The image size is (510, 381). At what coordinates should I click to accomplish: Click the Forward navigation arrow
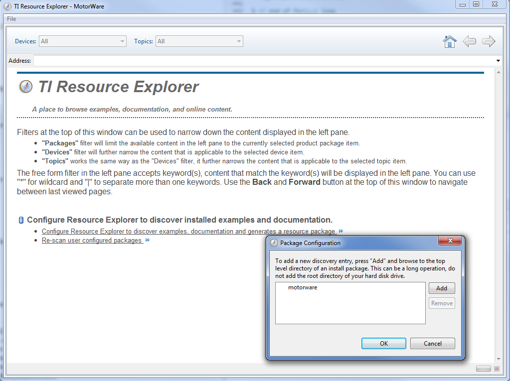(488, 41)
